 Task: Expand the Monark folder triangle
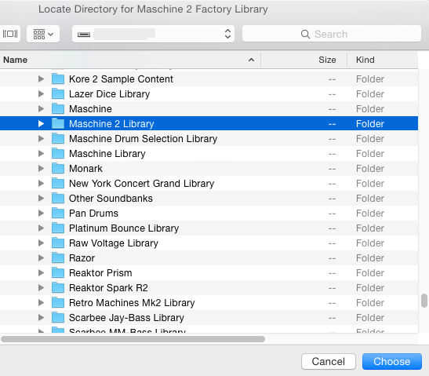pyautogui.click(x=41, y=169)
